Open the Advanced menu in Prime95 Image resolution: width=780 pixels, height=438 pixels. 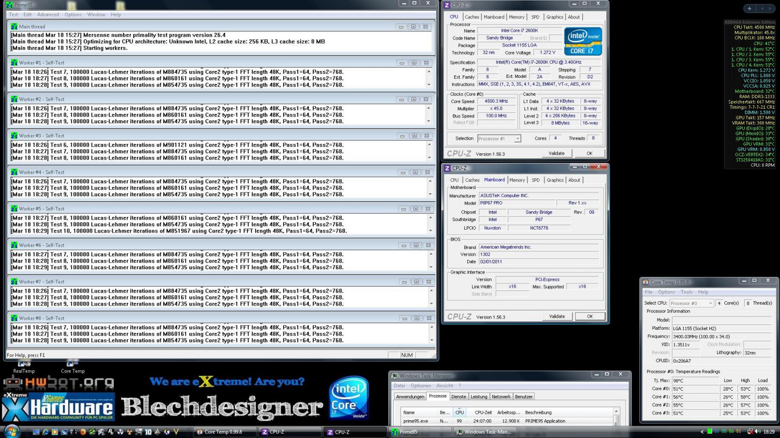point(48,15)
